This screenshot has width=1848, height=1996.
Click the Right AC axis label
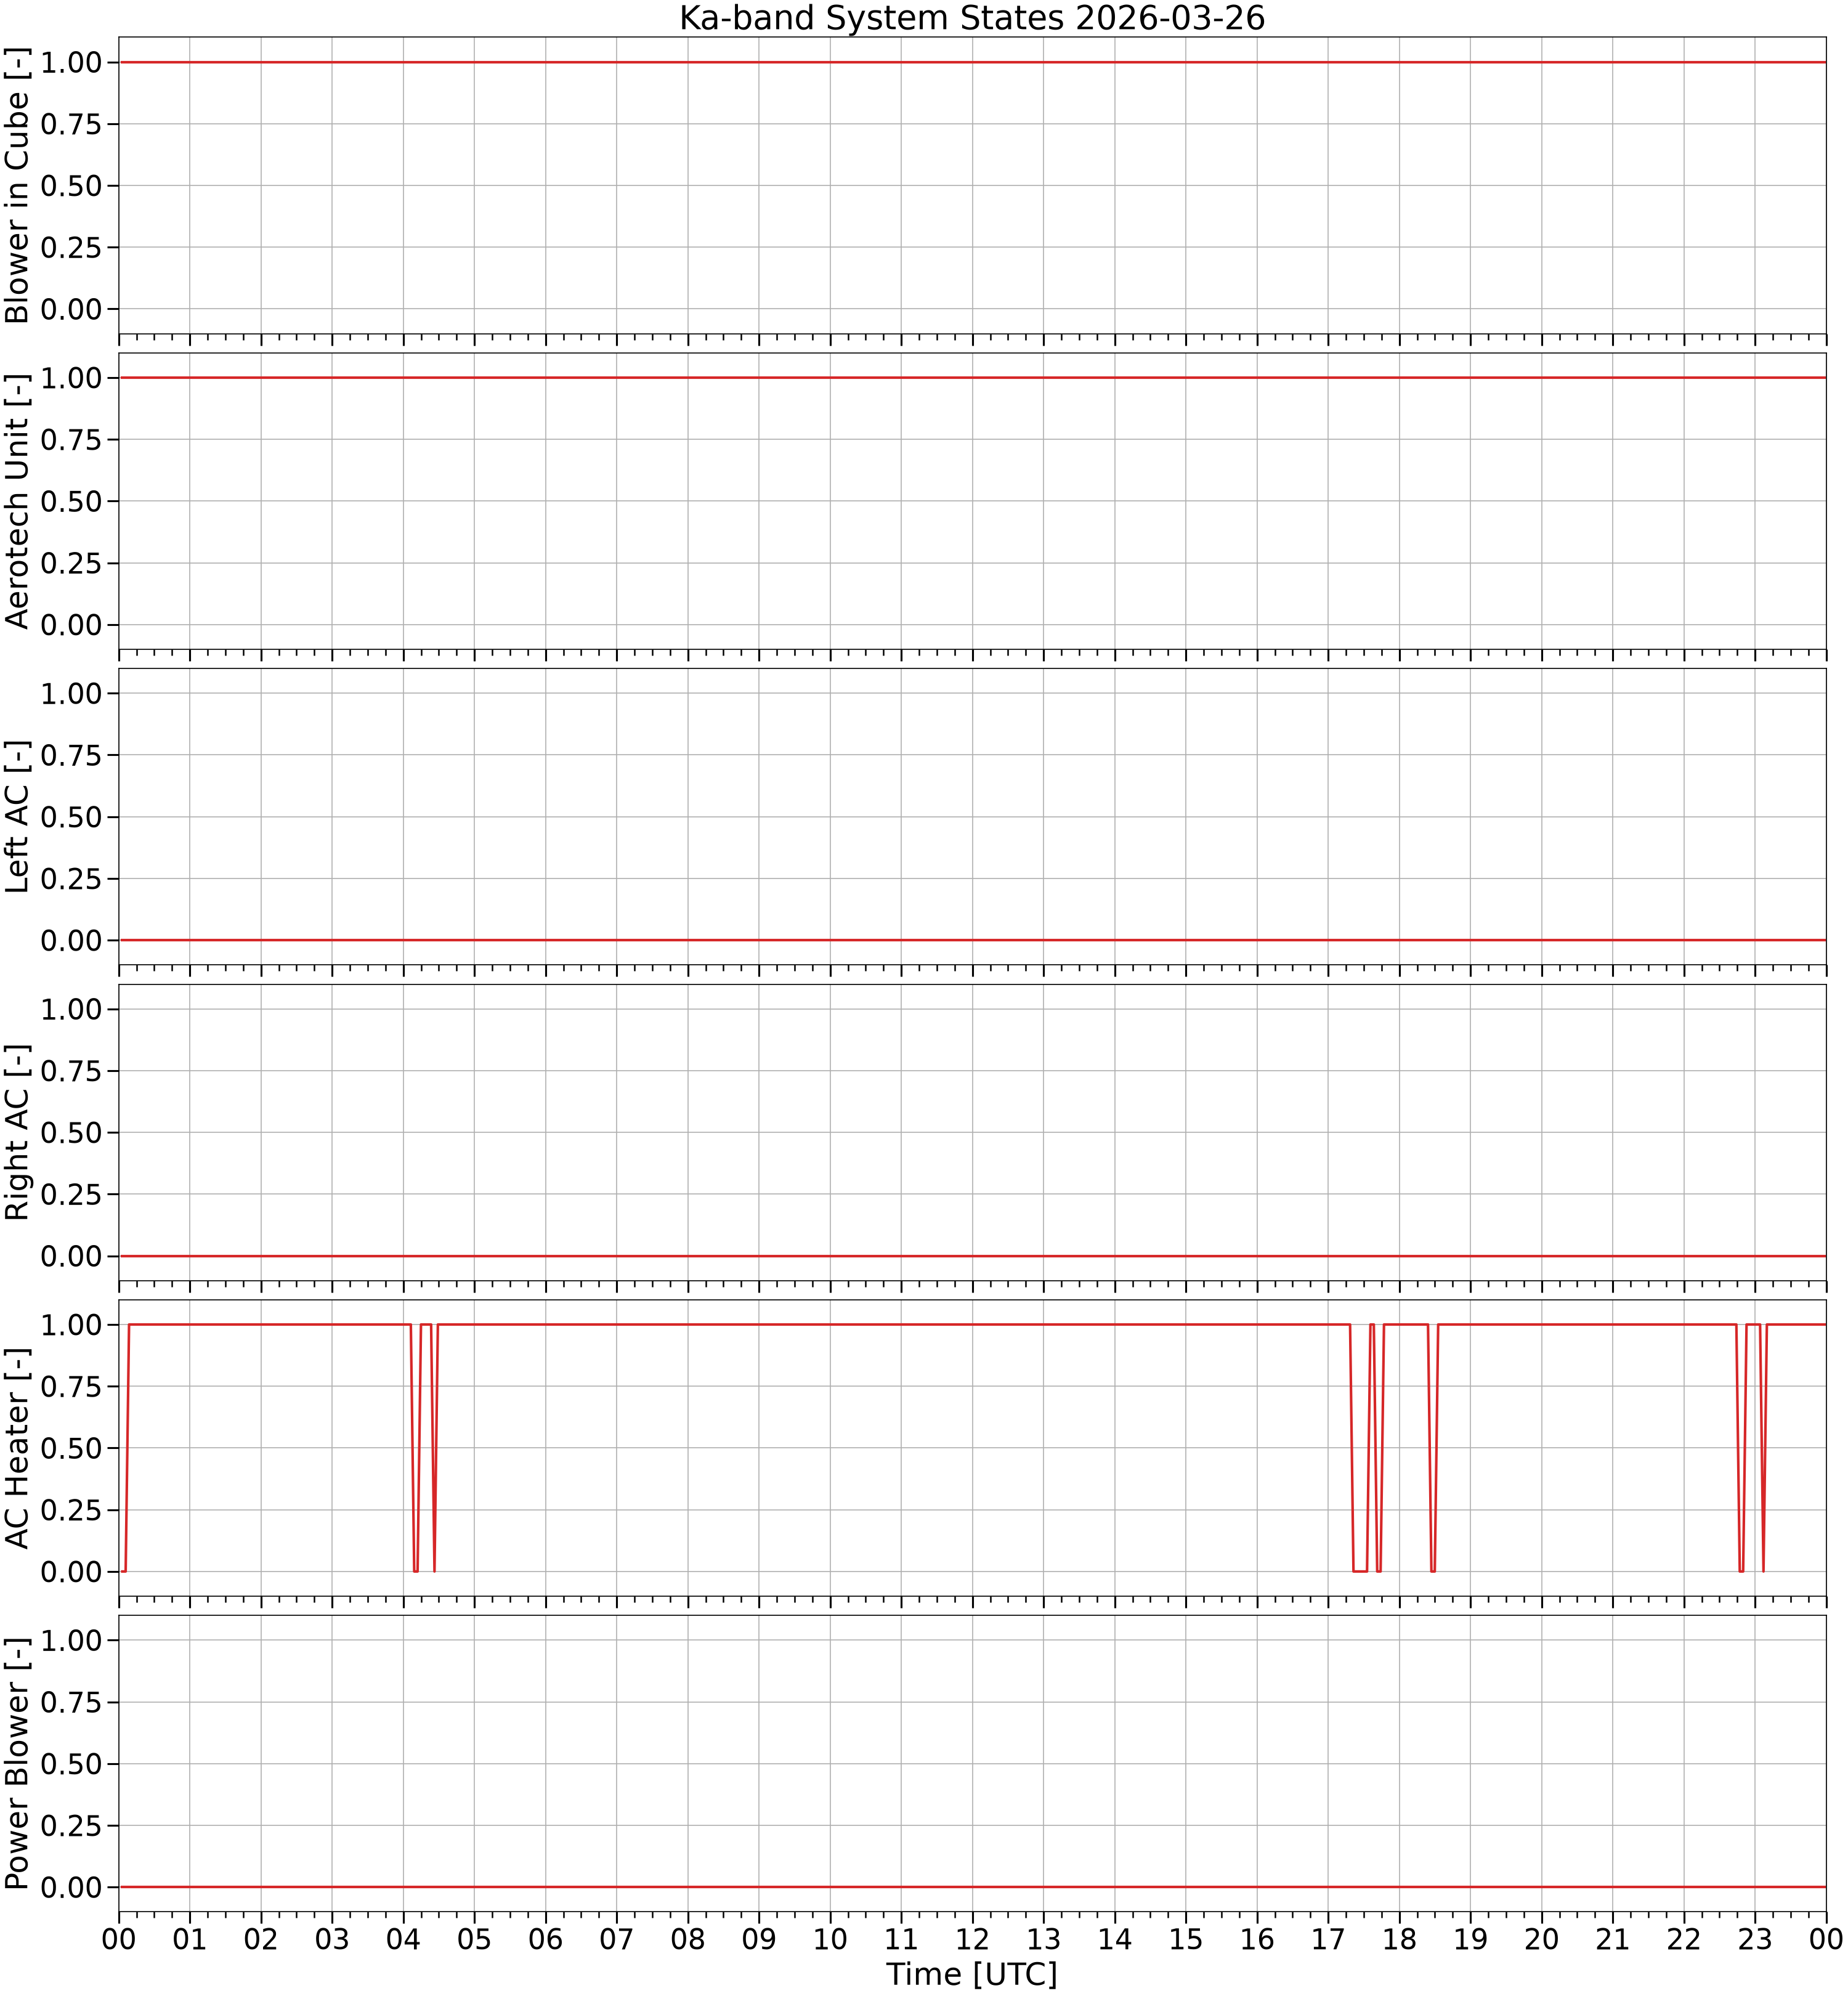(x=18, y=1132)
